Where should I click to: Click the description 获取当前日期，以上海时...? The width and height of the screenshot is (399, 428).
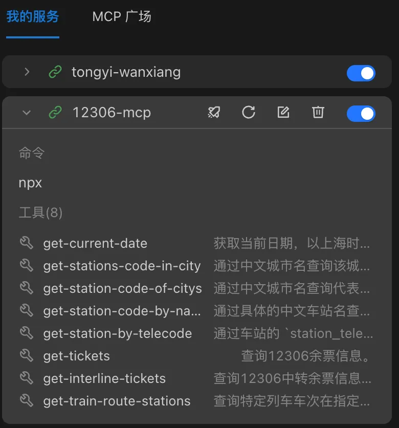pos(292,243)
